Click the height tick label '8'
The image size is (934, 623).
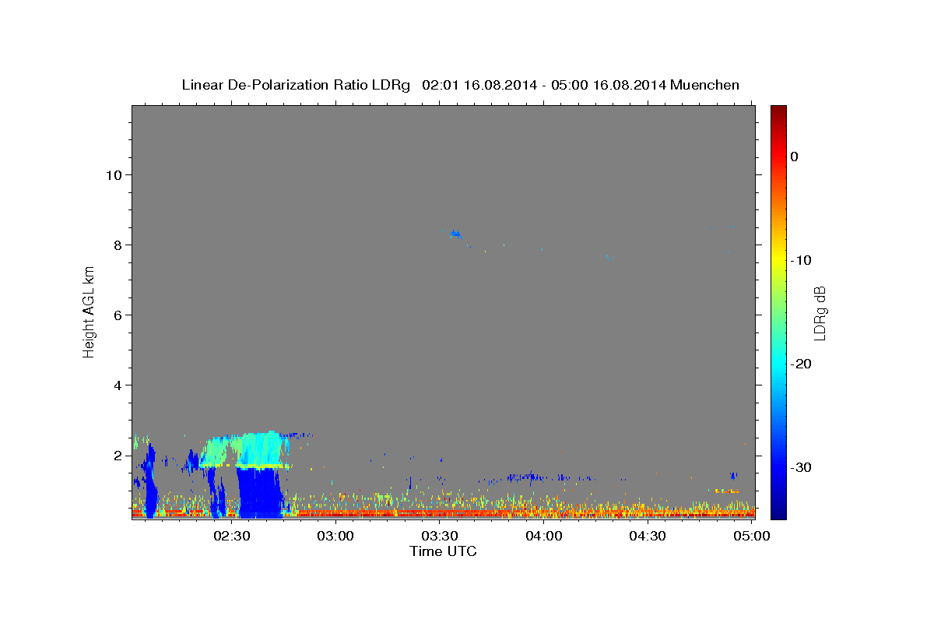point(118,245)
